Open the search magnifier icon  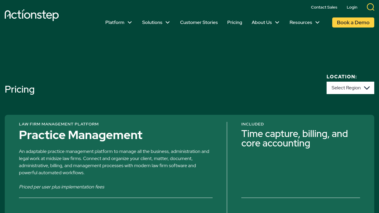(x=370, y=7)
